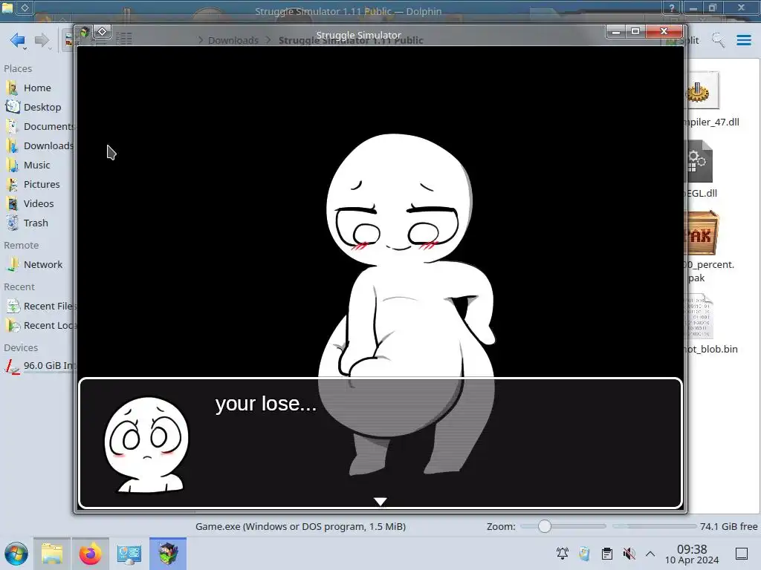The height and width of the screenshot is (570, 761).
Task: Click the 'your lose...' dialogue text
Action: pyautogui.click(x=265, y=403)
